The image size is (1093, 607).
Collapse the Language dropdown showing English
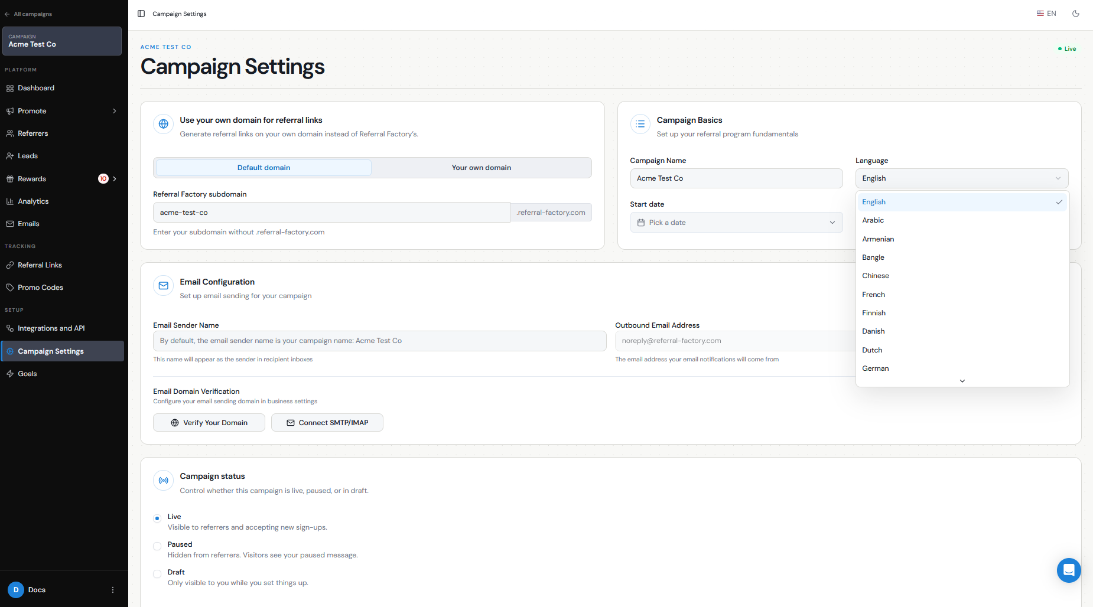pyautogui.click(x=962, y=178)
